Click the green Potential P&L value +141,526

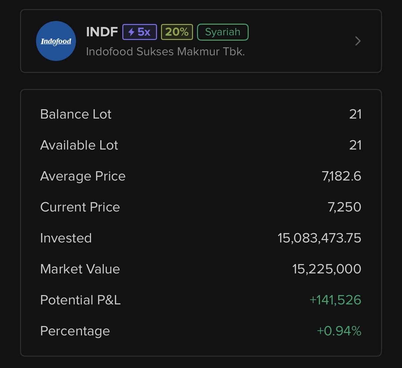335,300
